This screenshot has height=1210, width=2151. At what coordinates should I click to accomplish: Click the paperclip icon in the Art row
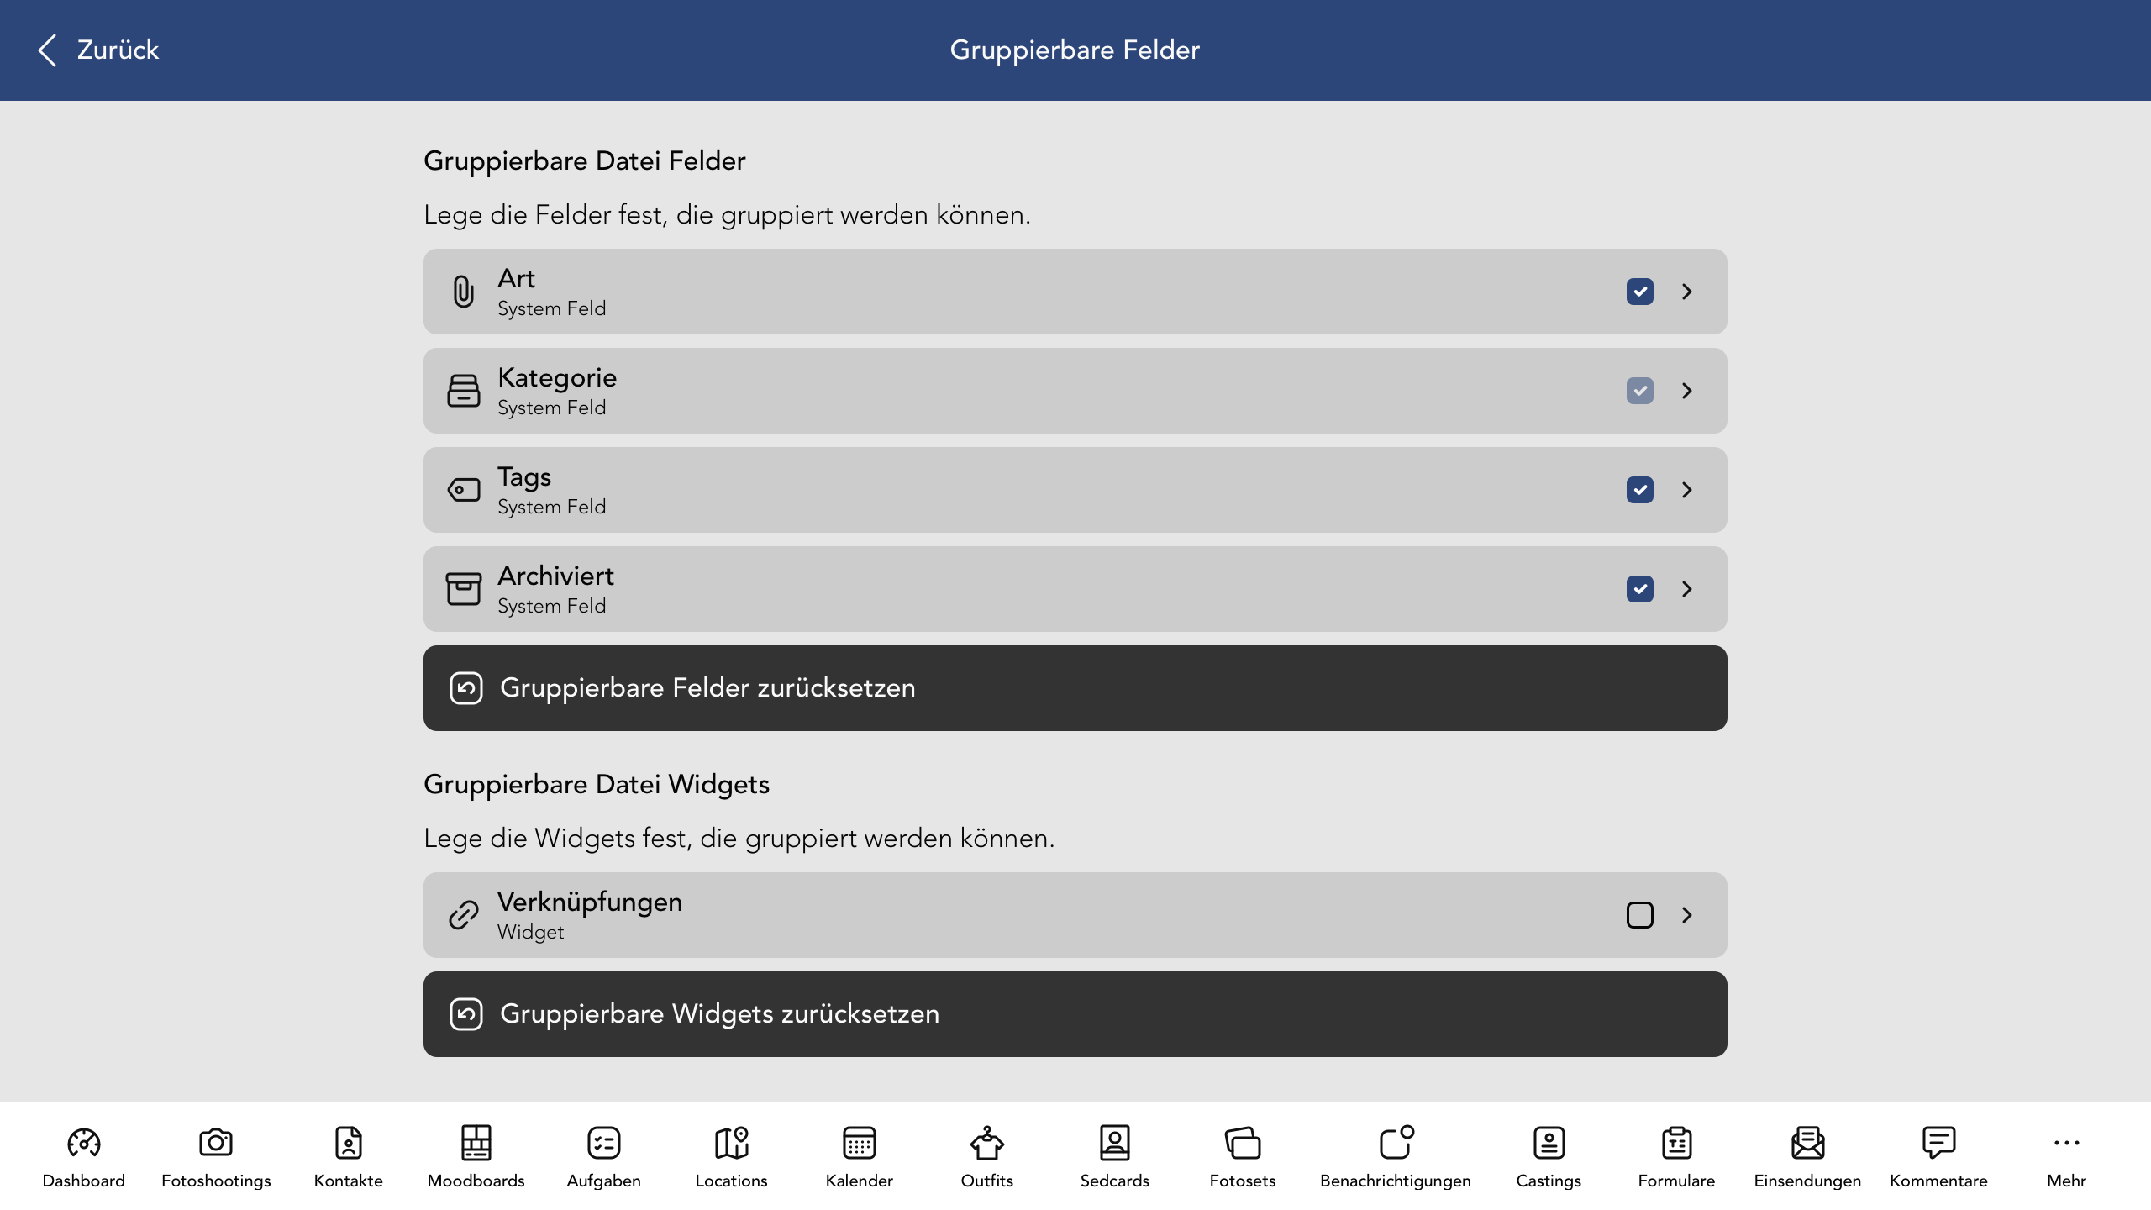tap(463, 292)
